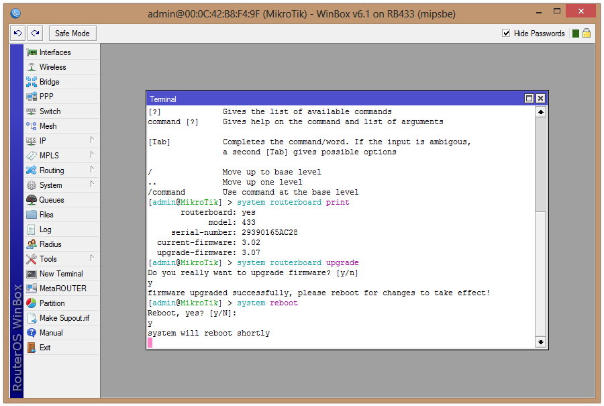Select the Make Supout.rif menu entry
This screenshot has height=406, width=604.
click(x=62, y=318)
